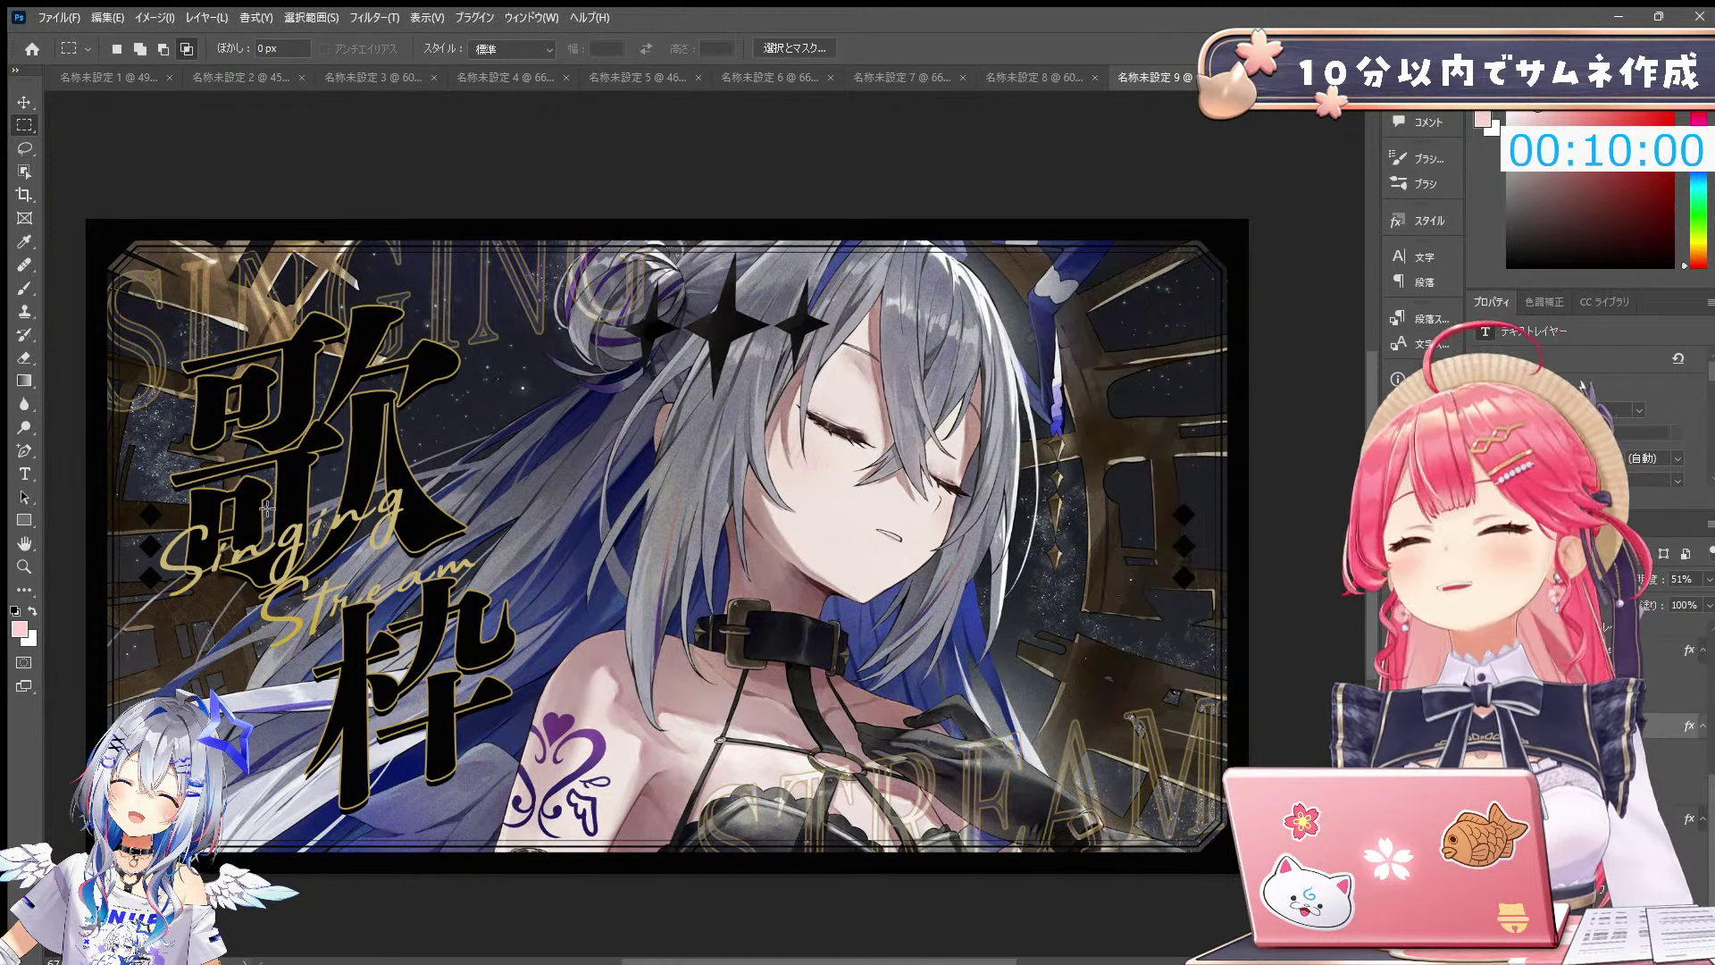Click the reset arrow in Properties panel

pos(1678,358)
